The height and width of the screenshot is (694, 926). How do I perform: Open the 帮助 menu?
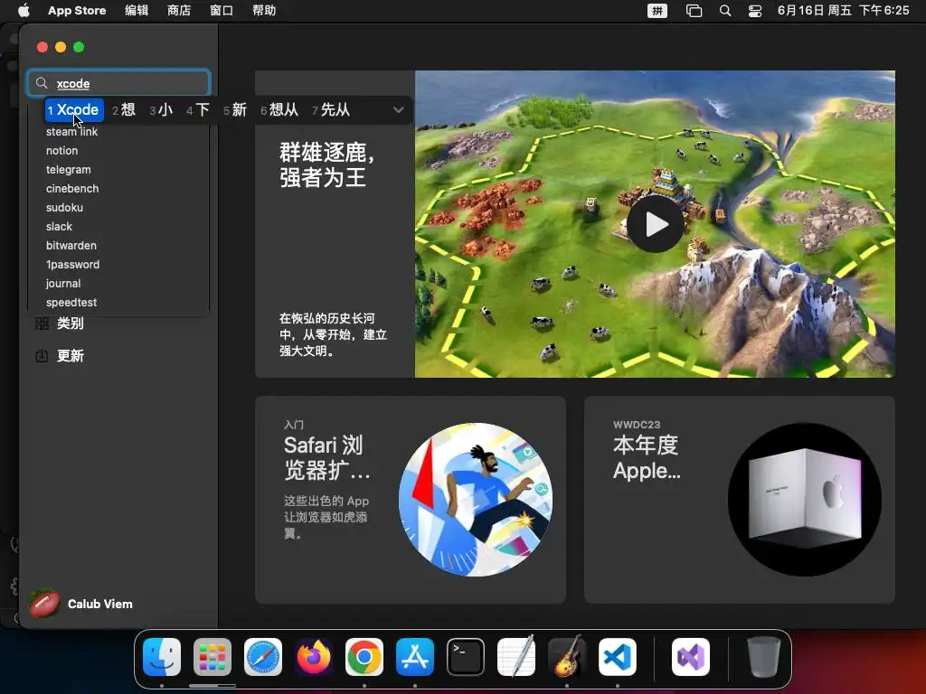coord(264,11)
